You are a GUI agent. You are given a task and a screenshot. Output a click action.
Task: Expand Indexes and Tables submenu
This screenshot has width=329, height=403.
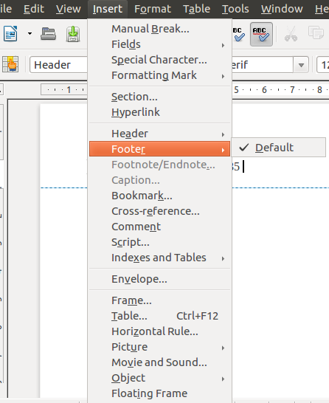(x=159, y=258)
